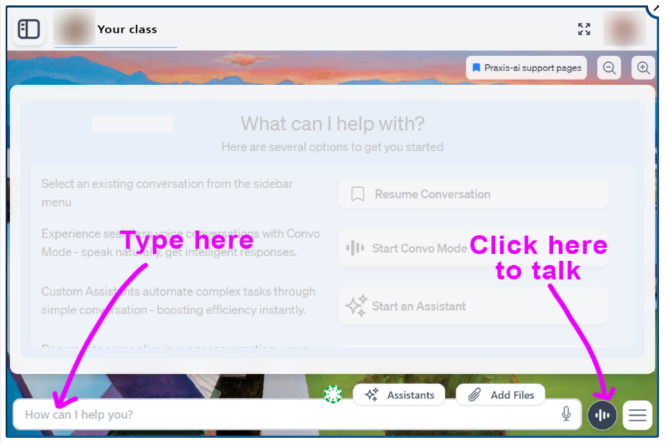This screenshot has width=667, height=444.
Task: Open the hamburger menu next to input
Action: click(x=637, y=415)
